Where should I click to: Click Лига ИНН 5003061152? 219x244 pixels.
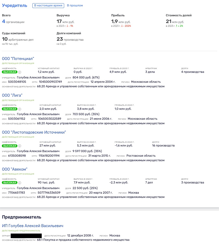click(x=17, y=119)
